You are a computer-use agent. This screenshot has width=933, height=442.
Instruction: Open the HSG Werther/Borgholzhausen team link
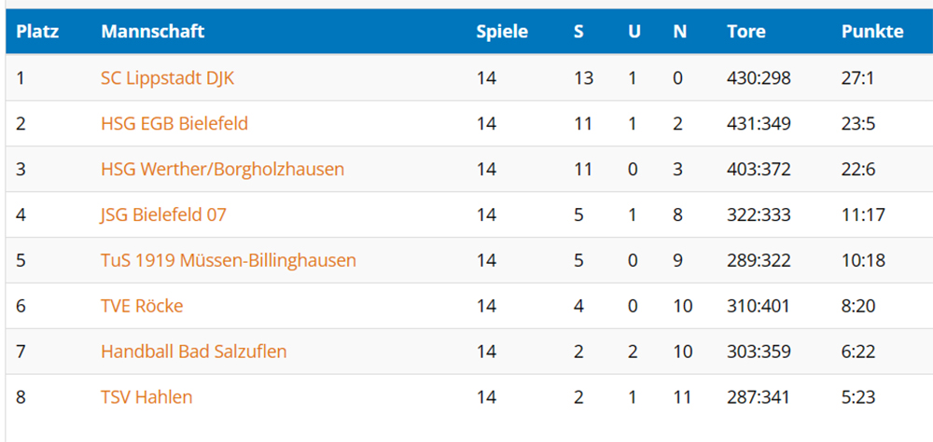(223, 170)
